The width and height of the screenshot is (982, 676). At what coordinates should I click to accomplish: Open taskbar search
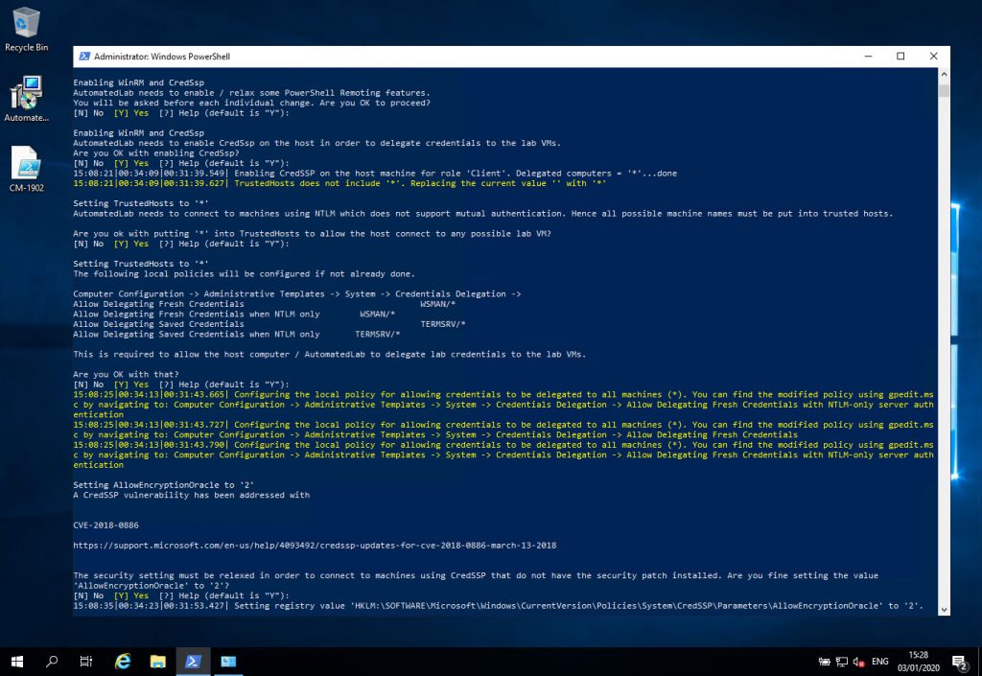52,661
